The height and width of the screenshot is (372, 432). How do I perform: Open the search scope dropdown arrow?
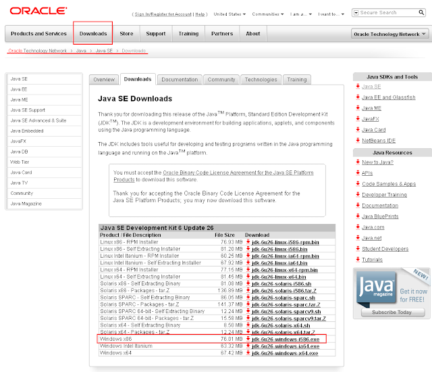(x=356, y=13)
